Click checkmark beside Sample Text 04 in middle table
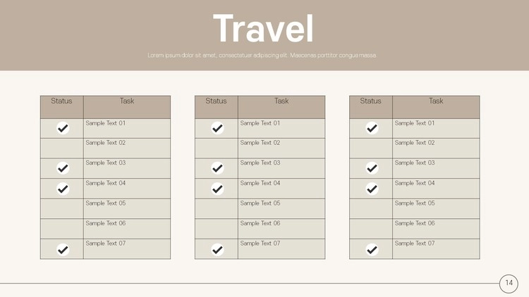This screenshot has height=297, width=529. click(217, 189)
